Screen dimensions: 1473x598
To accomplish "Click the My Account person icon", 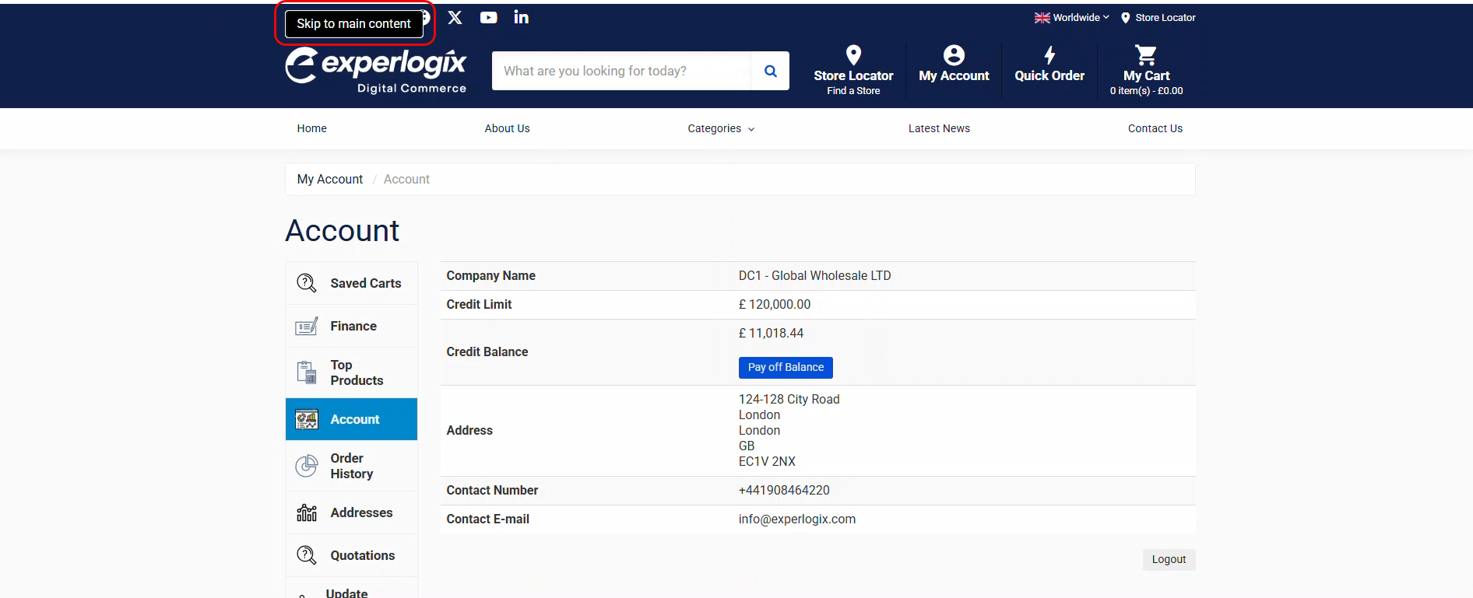I will tap(954, 56).
